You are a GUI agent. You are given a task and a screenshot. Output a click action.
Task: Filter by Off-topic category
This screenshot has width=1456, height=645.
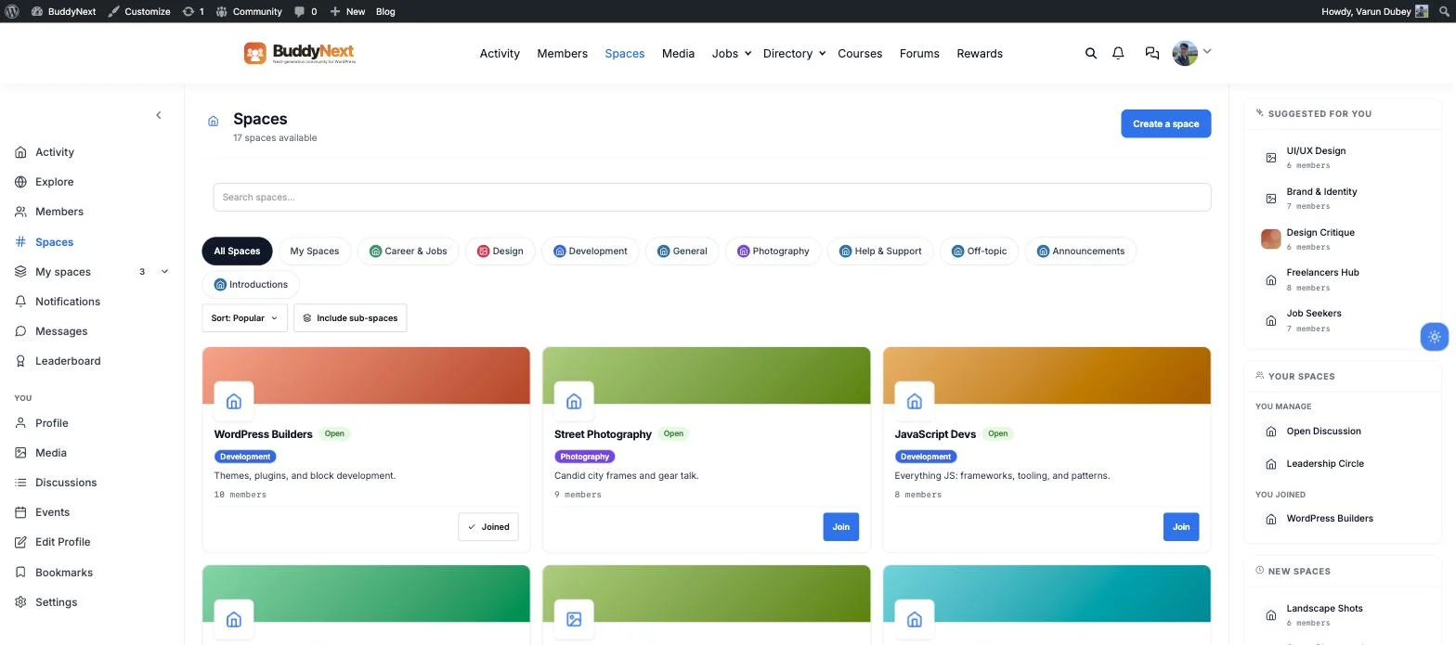[x=979, y=252]
